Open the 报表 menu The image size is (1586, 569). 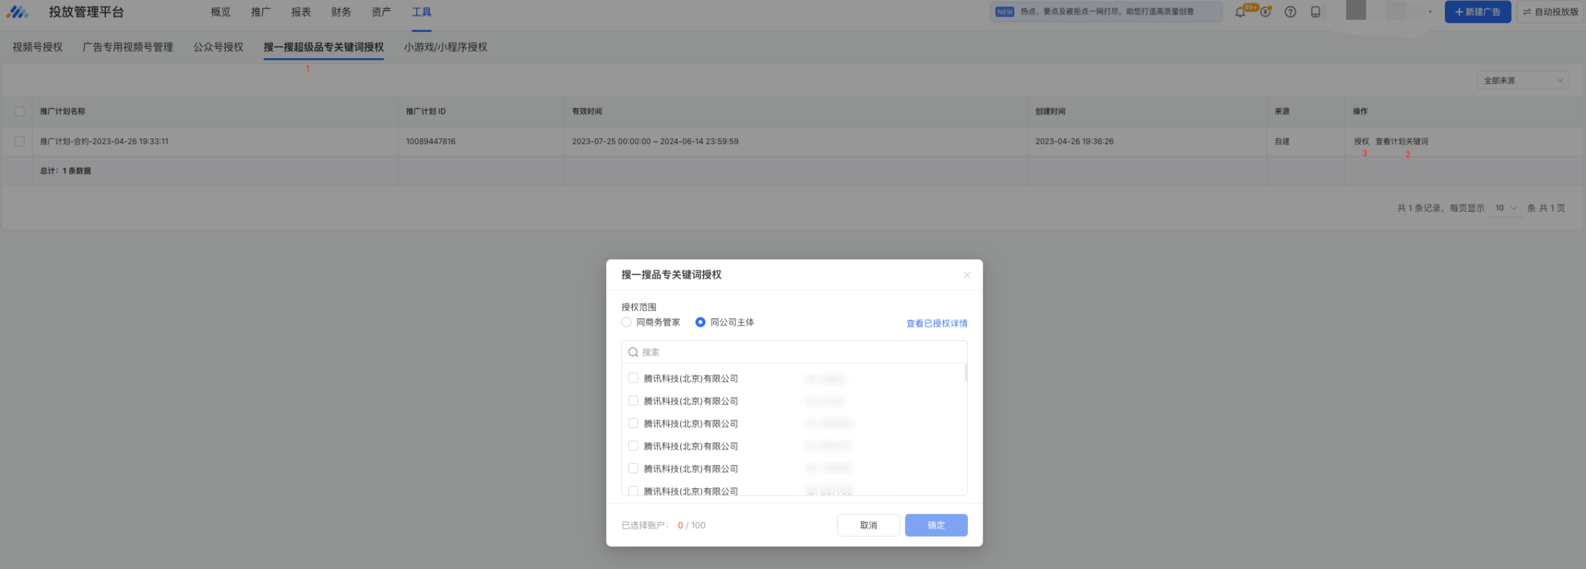tap(301, 12)
